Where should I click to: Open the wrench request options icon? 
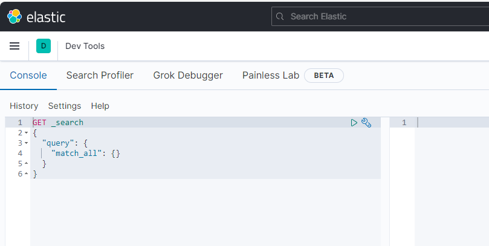[366, 123]
